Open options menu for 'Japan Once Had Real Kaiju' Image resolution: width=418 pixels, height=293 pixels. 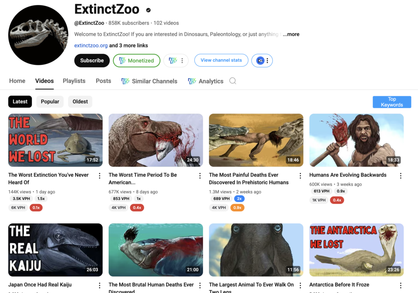(100, 286)
